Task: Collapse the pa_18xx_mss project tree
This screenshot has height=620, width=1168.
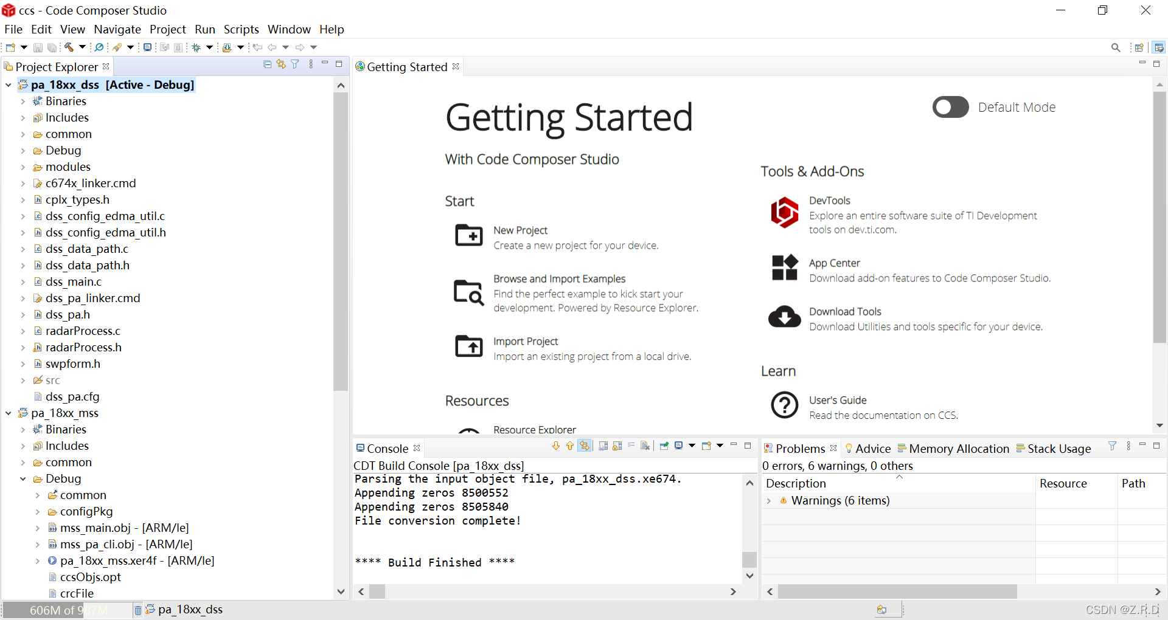Action: 9,413
